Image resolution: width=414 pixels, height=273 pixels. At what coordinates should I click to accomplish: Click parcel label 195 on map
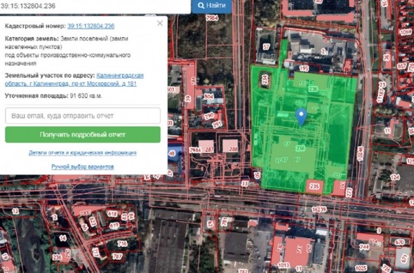tap(304, 68)
